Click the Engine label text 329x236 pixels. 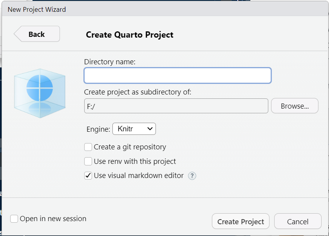(98, 129)
